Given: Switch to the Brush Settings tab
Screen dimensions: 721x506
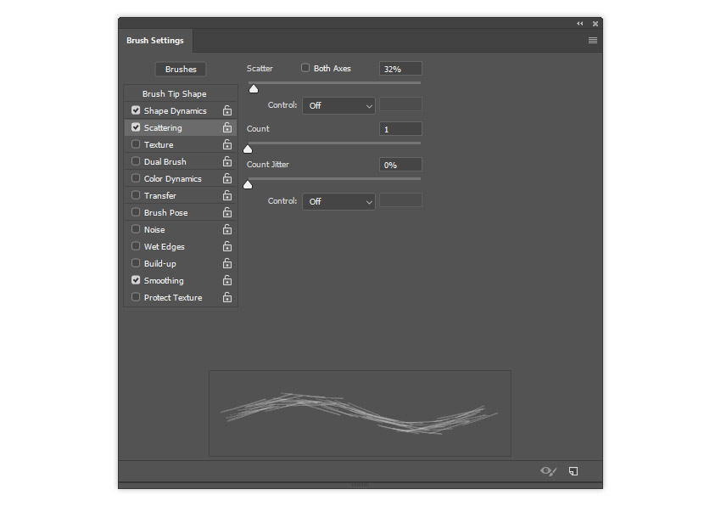Looking at the screenshot, I should [x=155, y=41].
